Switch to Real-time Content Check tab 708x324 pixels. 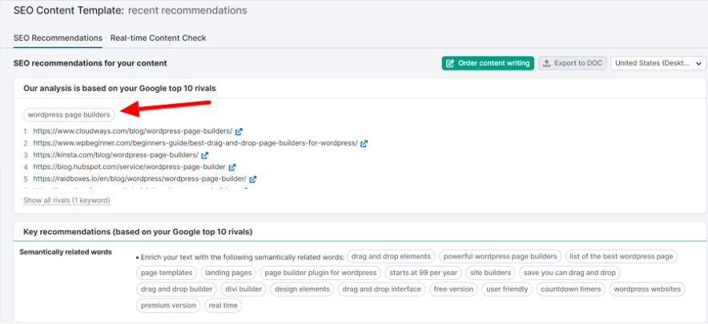tap(158, 38)
